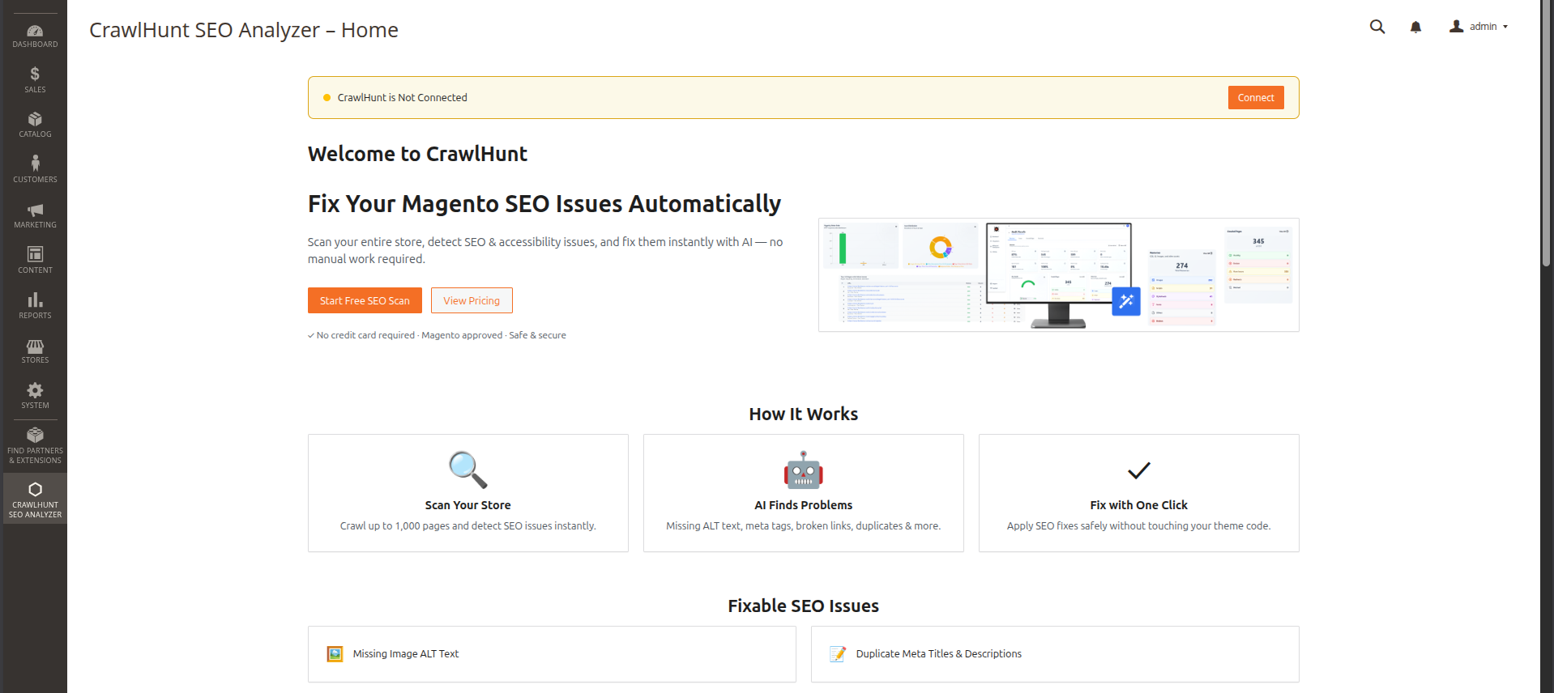
Task: Open the System gear icon
Action: coord(35,390)
